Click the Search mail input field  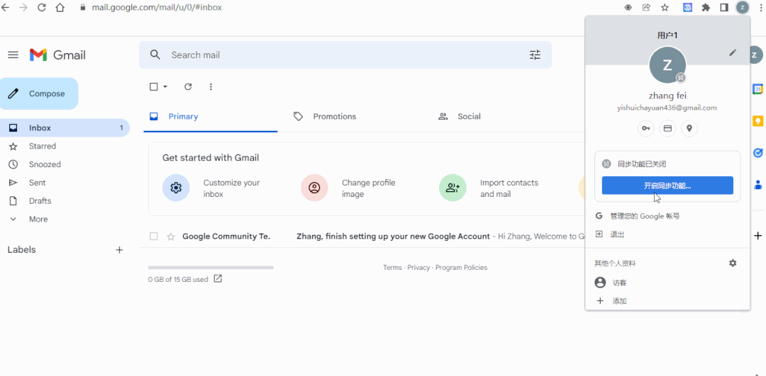coord(340,55)
